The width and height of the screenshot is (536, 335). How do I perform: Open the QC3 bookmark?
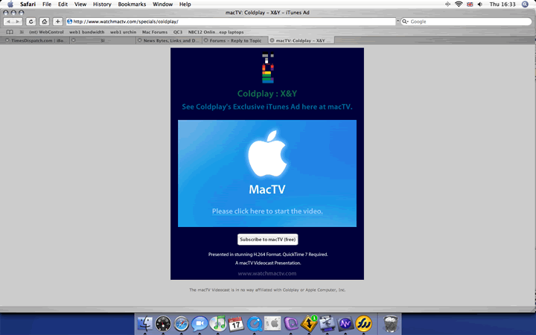(178, 32)
